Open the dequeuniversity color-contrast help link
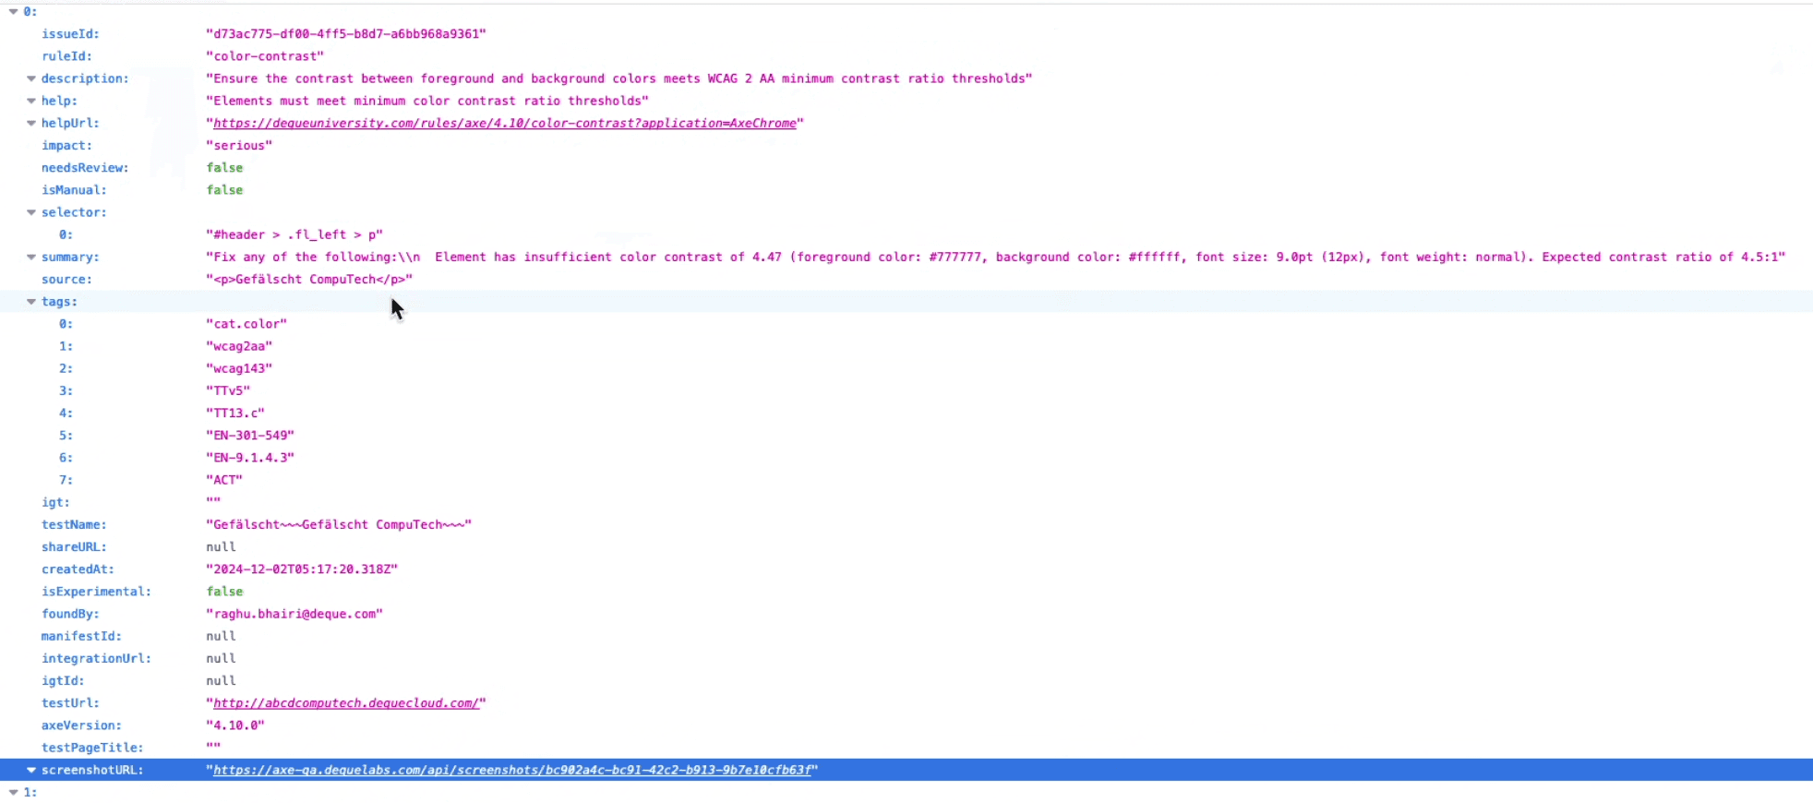Viewport: 1813px width, 803px height. click(x=505, y=123)
